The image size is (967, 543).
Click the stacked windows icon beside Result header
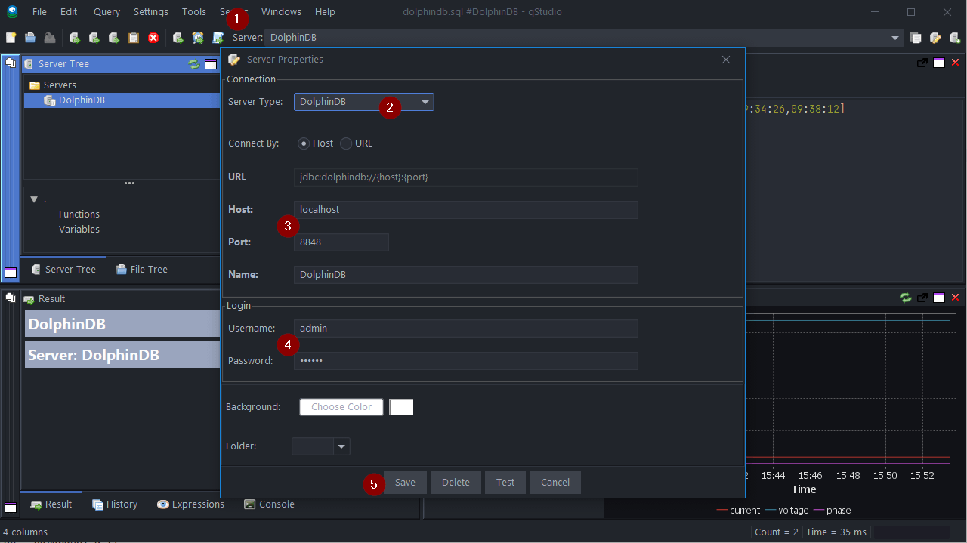coord(11,298)
